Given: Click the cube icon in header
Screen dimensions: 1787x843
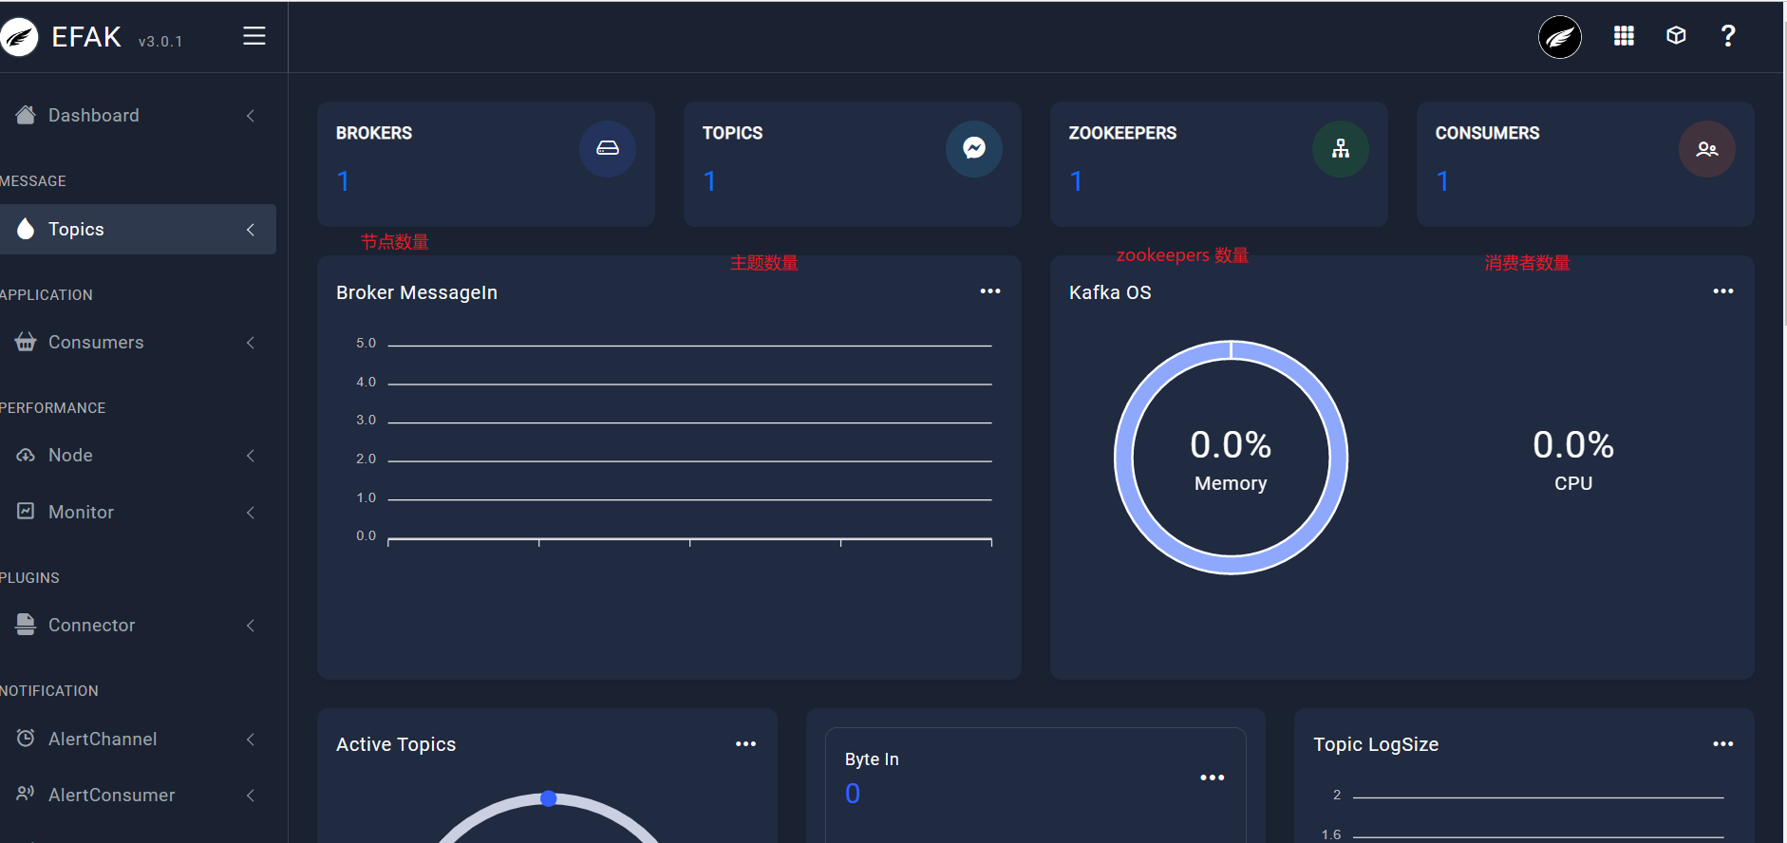Looking at the screenshot, I should point(1676,36).
